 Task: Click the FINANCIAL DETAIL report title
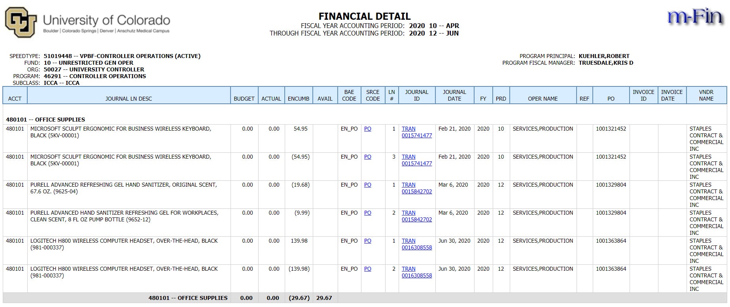point(365,16)
